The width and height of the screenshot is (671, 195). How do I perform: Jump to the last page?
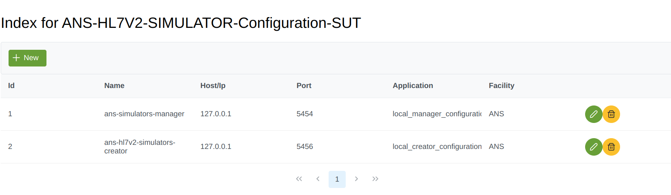click(x=375, y=179)
